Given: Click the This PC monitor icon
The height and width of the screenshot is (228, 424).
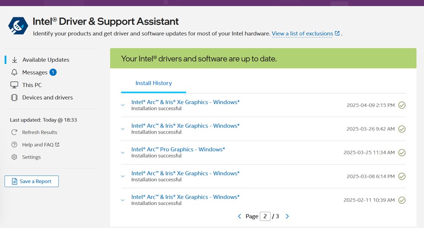Looking at the screenshot, I should (14, 85).
